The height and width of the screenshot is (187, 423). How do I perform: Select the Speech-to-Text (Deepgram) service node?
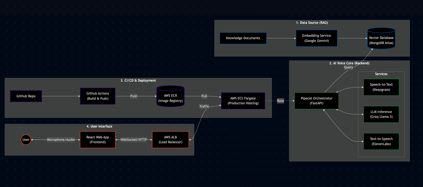click(x=381, y=87)
